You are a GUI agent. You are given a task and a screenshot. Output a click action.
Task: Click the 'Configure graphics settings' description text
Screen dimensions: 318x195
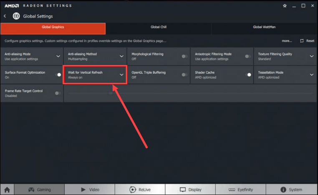pyautogui.click(x=86, y=41)
